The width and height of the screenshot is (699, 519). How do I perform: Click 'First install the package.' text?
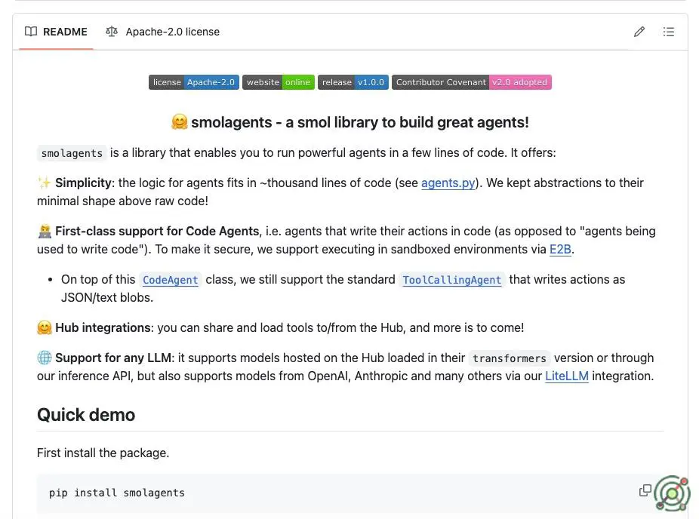pyautogui.click(x=103, y=453)
